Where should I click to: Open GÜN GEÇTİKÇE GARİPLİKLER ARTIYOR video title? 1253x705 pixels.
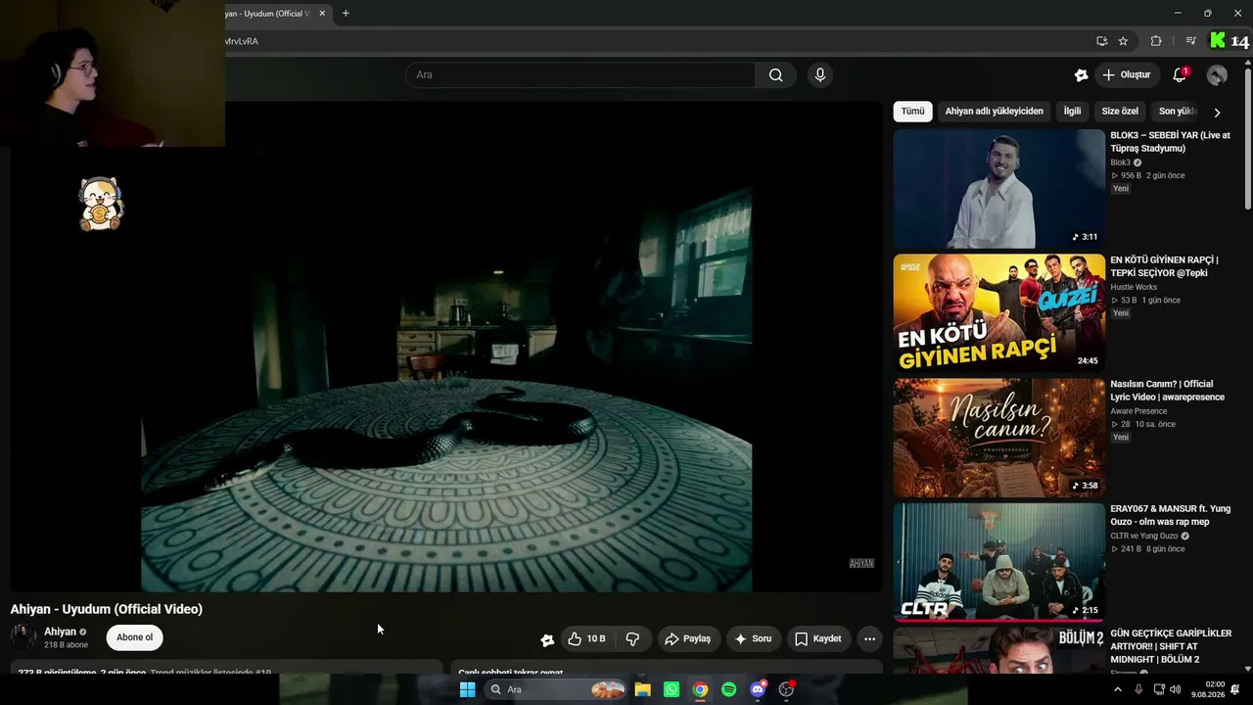[x=1171, y=646]
